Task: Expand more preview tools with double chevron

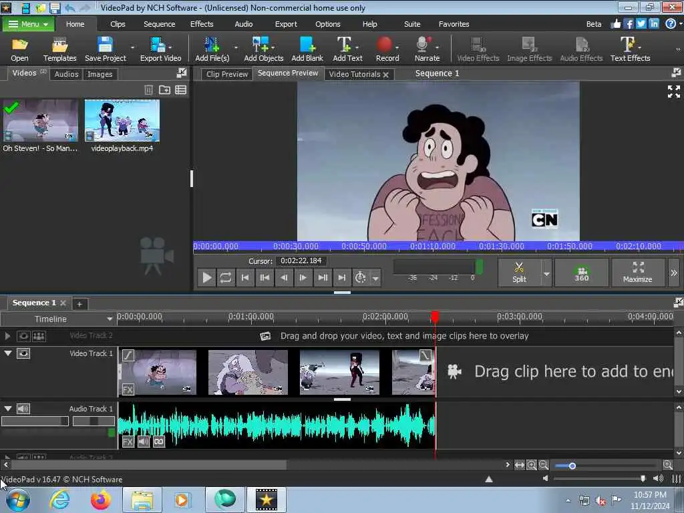Action: point(674,273)
